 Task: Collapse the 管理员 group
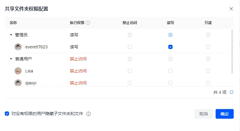11,35
